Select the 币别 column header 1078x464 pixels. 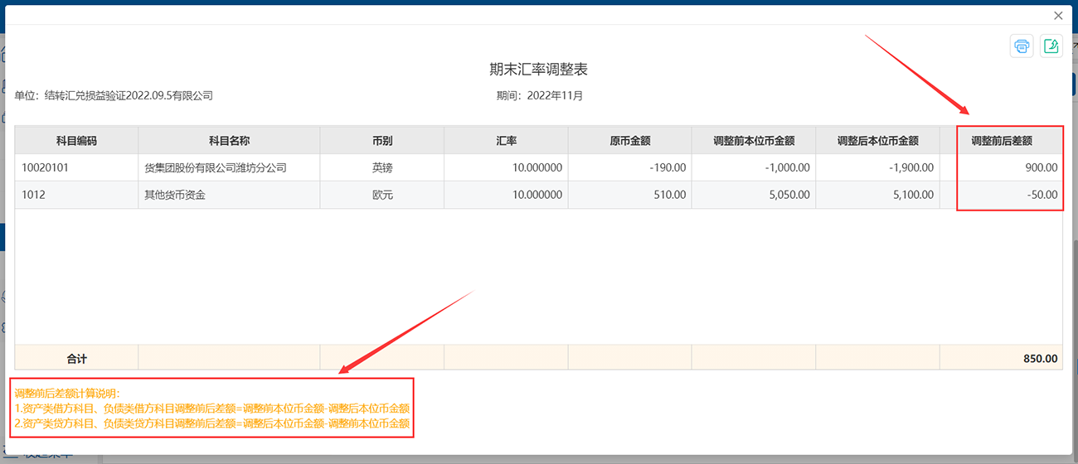click(382, 141)
